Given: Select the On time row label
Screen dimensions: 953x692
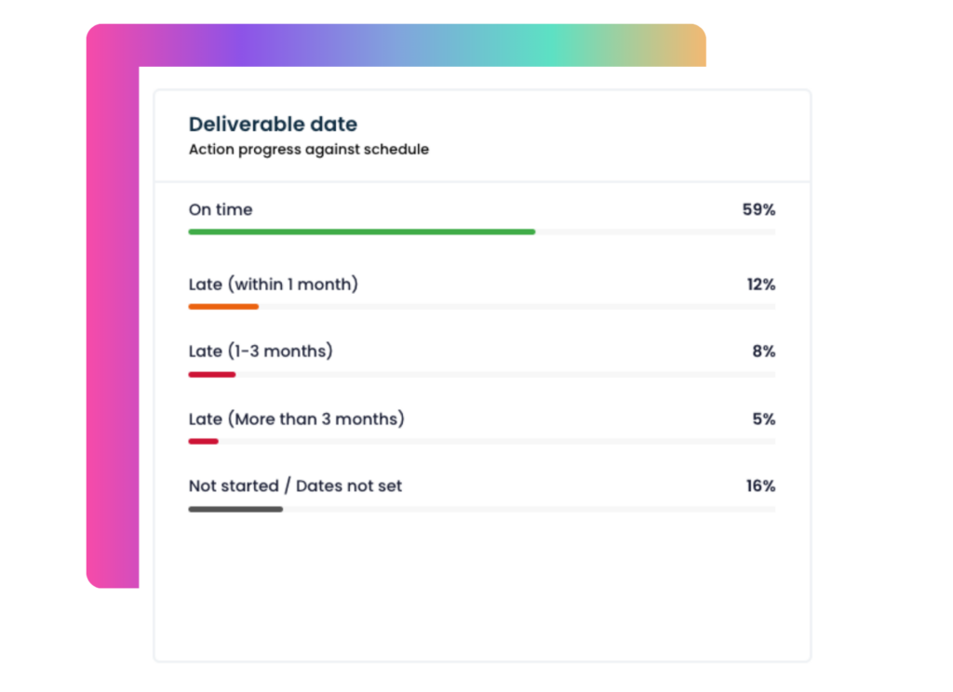Looking at the screenshot, I should tap(221, 210).
